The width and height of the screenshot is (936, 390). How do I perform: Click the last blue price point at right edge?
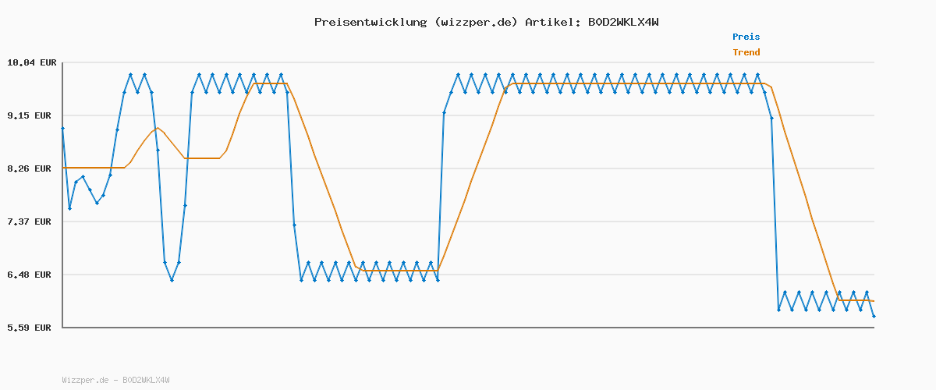pyautogui.click(x=874, y=316)
